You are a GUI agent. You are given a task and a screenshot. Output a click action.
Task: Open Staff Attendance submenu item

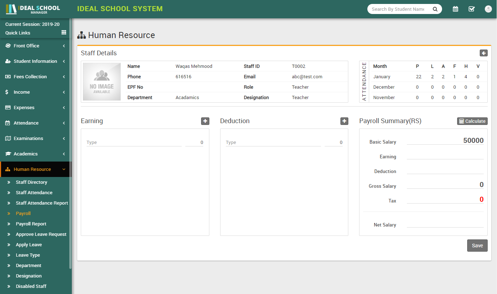tap(34, 193)
